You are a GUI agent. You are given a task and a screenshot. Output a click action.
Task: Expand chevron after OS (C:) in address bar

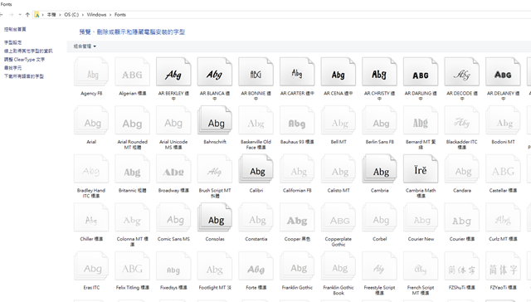tap(83, 15)
